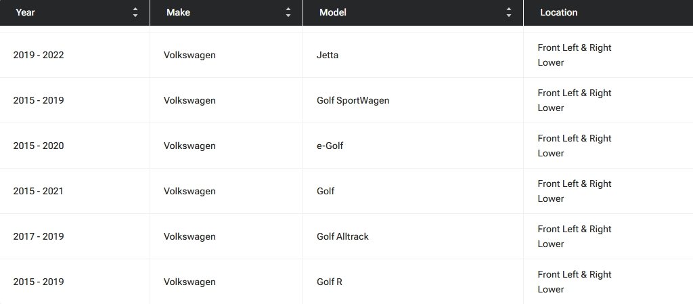Click Volkswagen in the Jetta row

(189, 55)
